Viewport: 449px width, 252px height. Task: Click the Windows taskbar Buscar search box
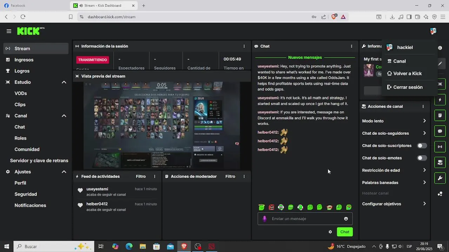coord(54,246)
